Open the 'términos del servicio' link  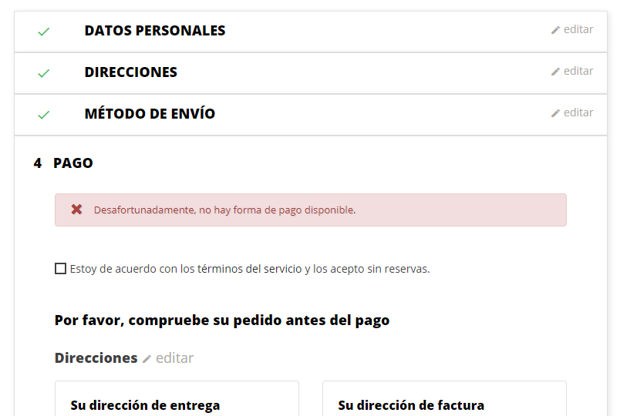pos(250,269)
